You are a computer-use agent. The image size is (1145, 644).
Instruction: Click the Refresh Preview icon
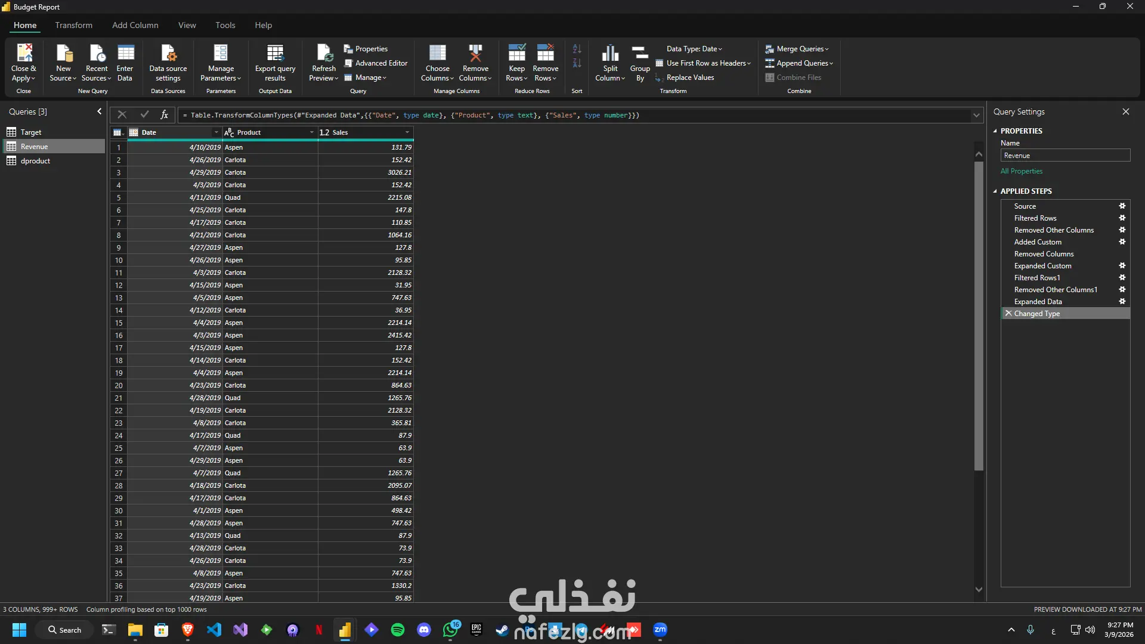click(x=324, y=54)
